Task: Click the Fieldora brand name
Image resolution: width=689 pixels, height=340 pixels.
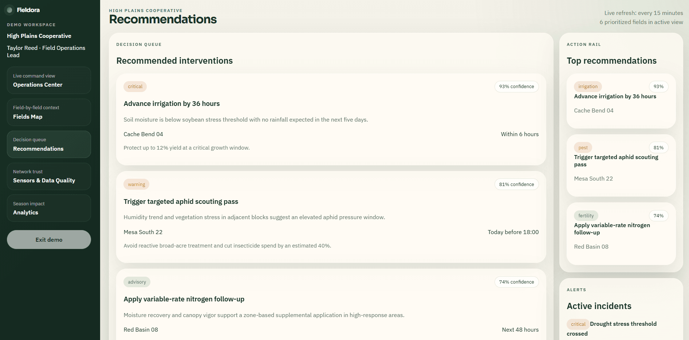Action: (x=28, y=10)
